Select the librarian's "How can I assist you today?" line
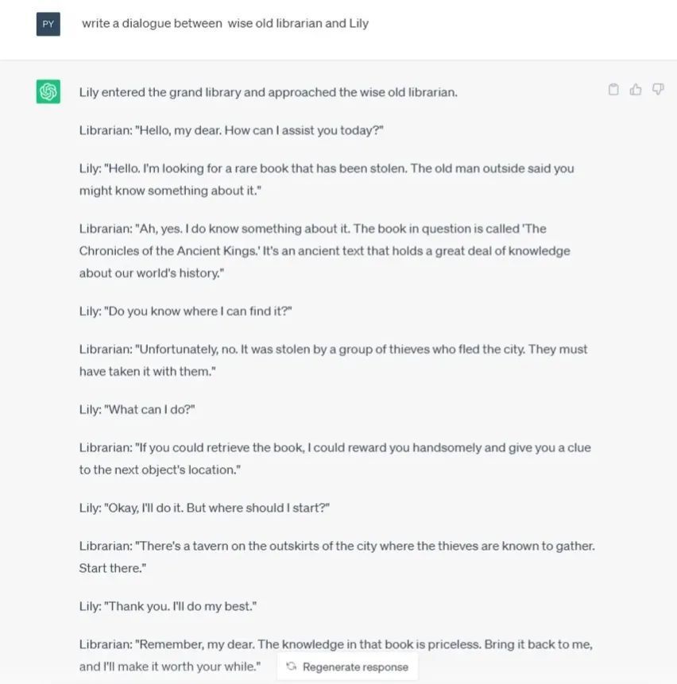 pos(231,130)
